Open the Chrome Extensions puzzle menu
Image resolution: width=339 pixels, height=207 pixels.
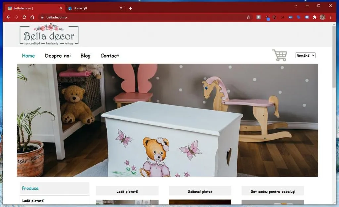coord(315,17)
